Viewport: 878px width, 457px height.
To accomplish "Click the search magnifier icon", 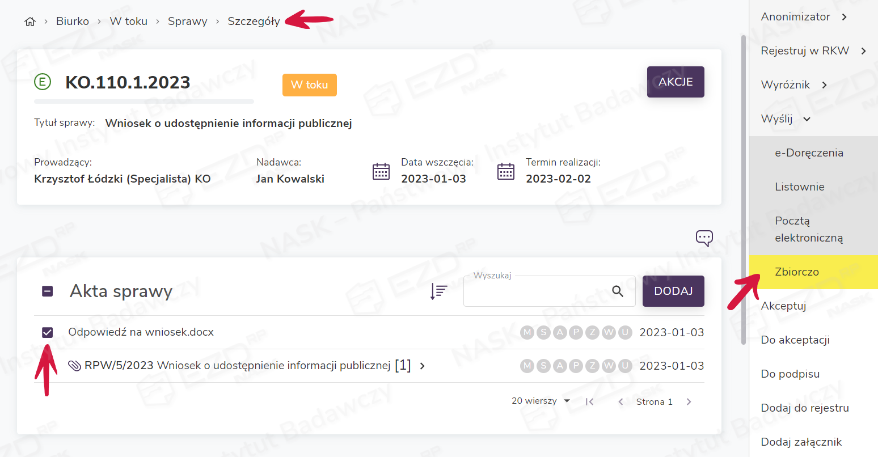I will click(618, 291).
